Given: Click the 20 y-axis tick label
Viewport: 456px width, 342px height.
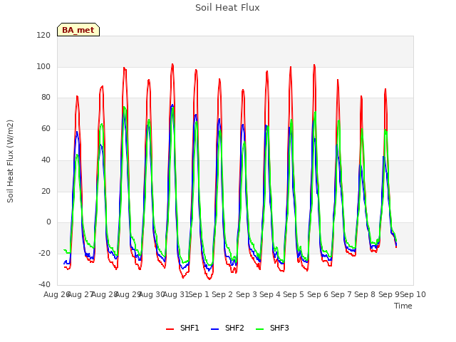Looking at the screenshot, I should (x=46, y=192).
